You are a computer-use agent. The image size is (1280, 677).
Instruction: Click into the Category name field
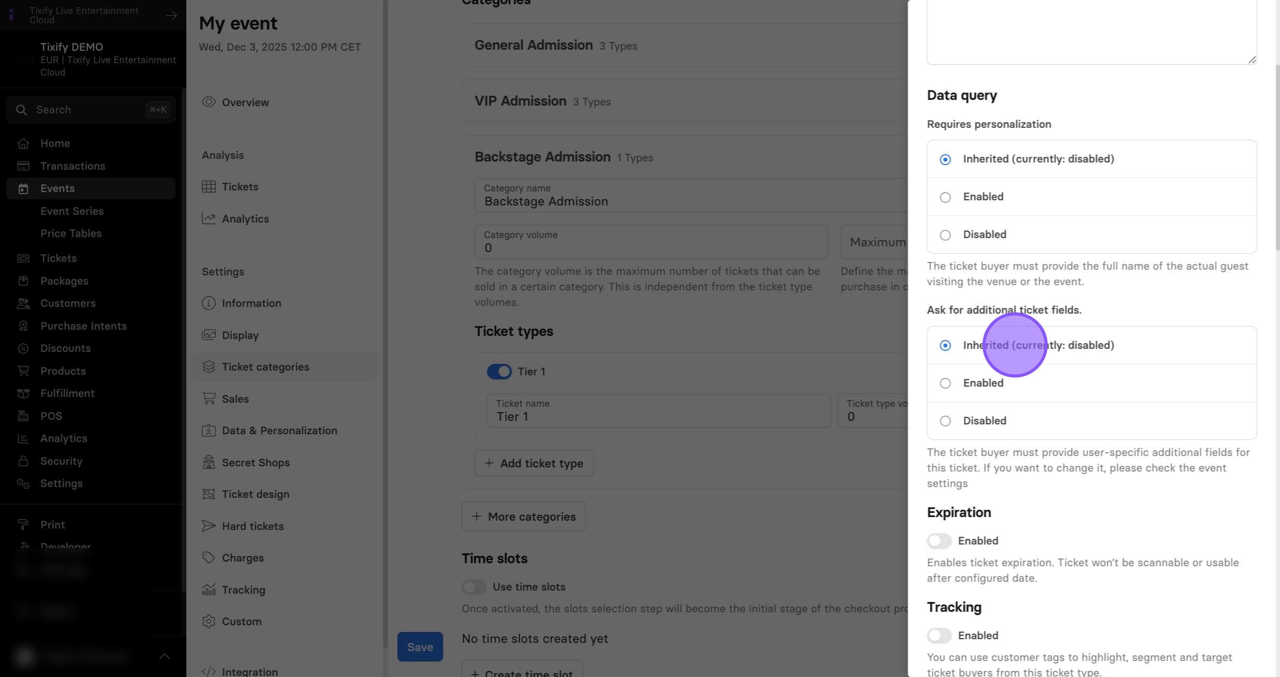click(691, 196)
